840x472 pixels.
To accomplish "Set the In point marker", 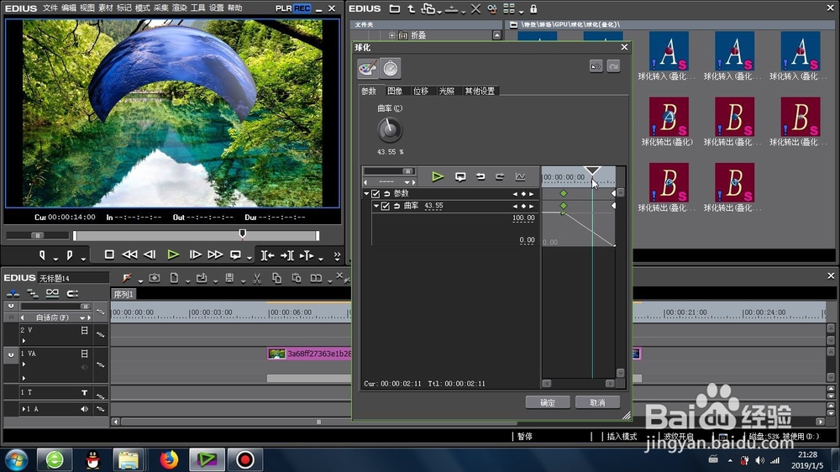I will pyautogui.click(x=42, y=255).
